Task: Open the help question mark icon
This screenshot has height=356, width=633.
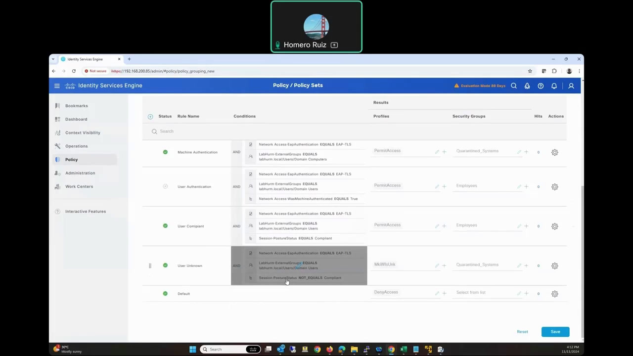Action: 541,86
